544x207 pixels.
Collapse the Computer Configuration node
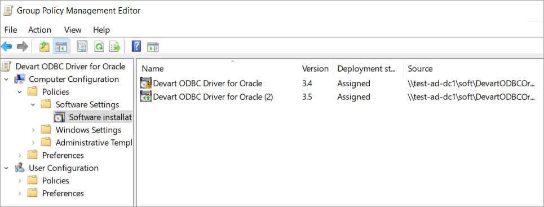(7, 79)
